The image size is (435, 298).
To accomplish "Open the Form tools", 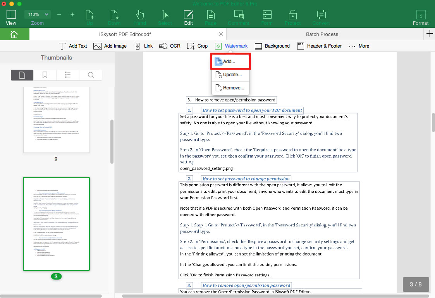I will tap(267, 17).
